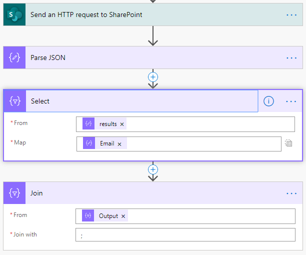
Task: Open the Join action ellipsis menu
Action: click(291, 193)
